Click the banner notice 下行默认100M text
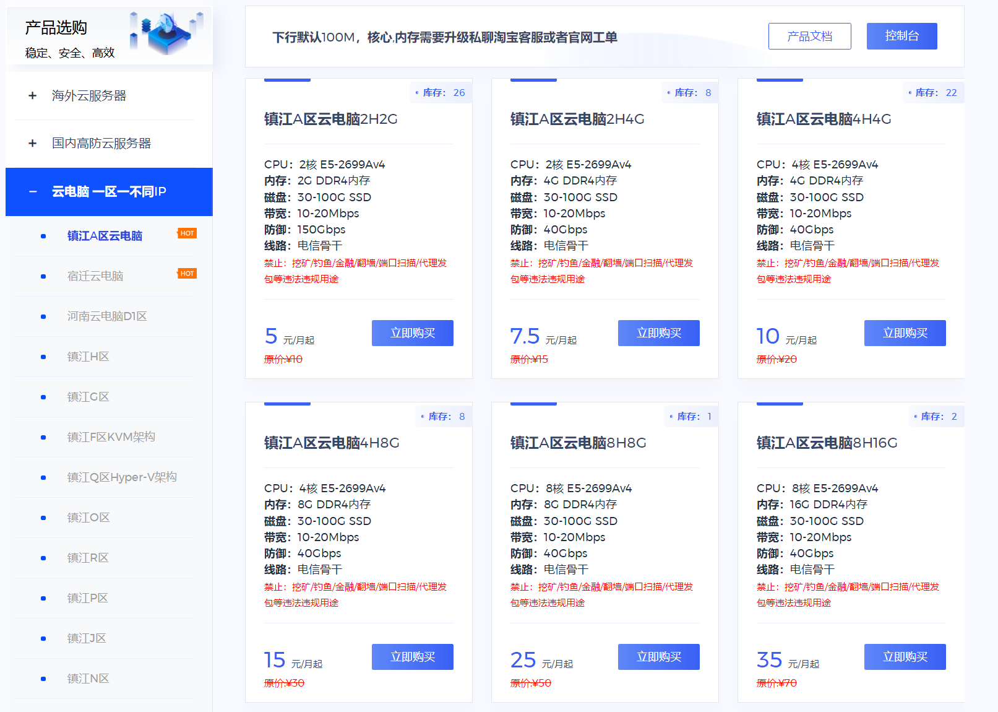 pyautogui.click(x=445, y=37)
